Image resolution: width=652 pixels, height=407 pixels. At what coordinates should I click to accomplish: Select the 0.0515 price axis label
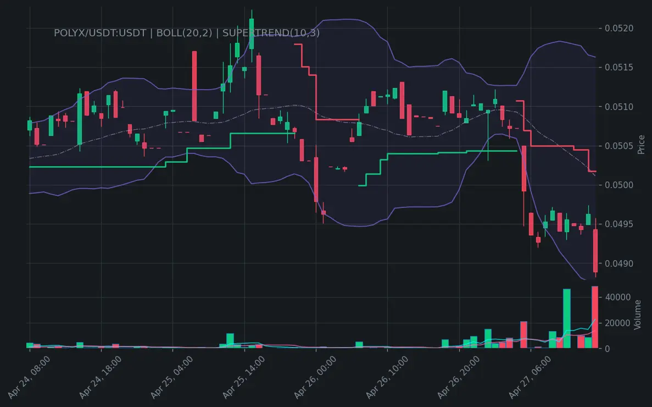click(618, 68)
